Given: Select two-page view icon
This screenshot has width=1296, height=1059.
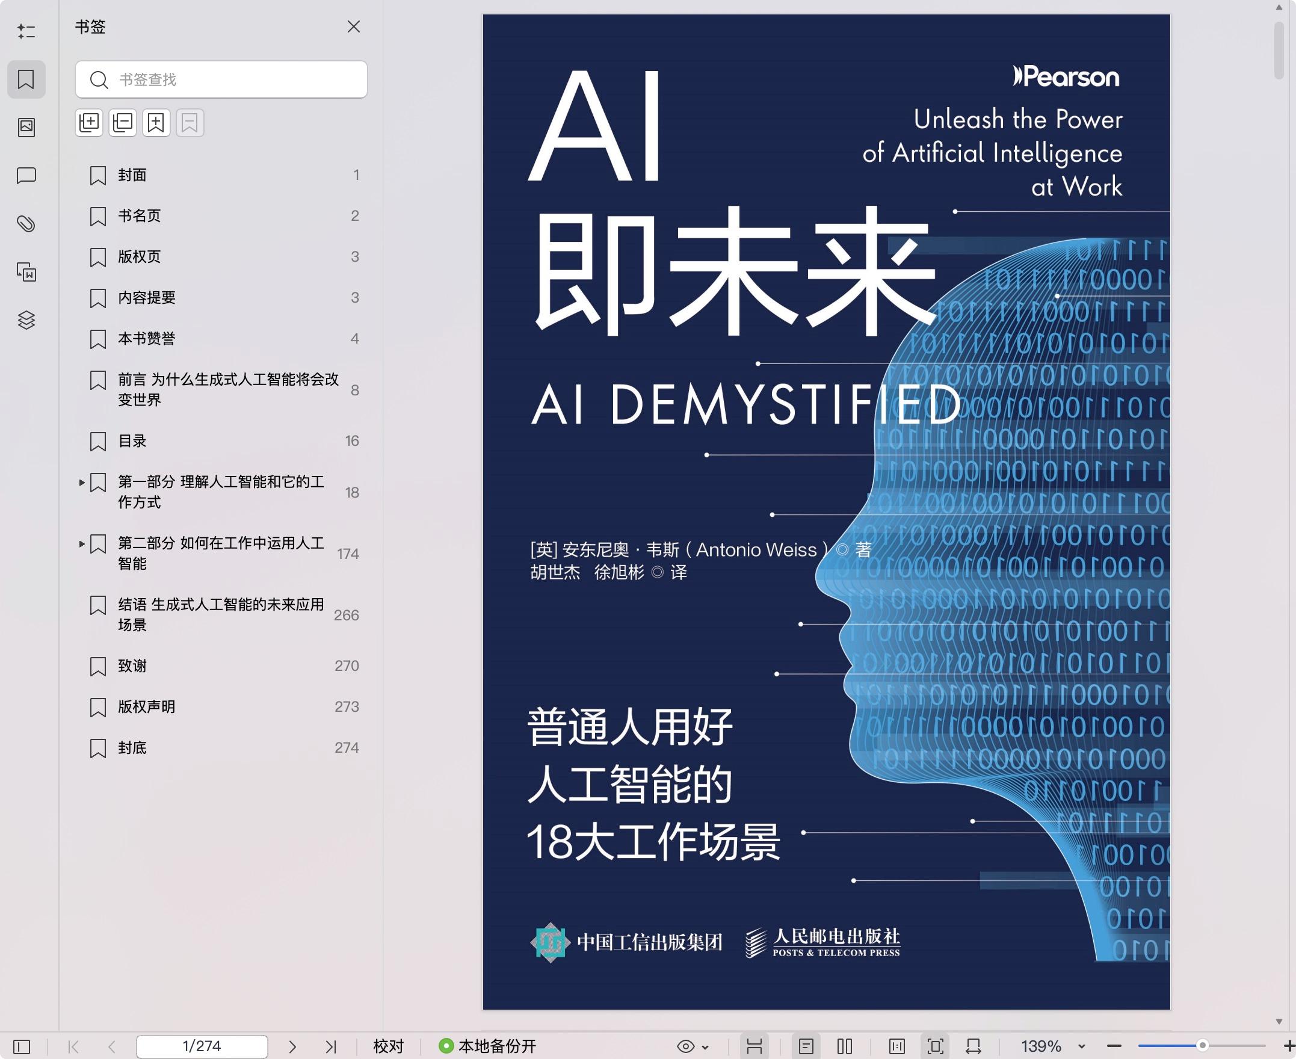Looking at the screenshot, I should 845,1047.
